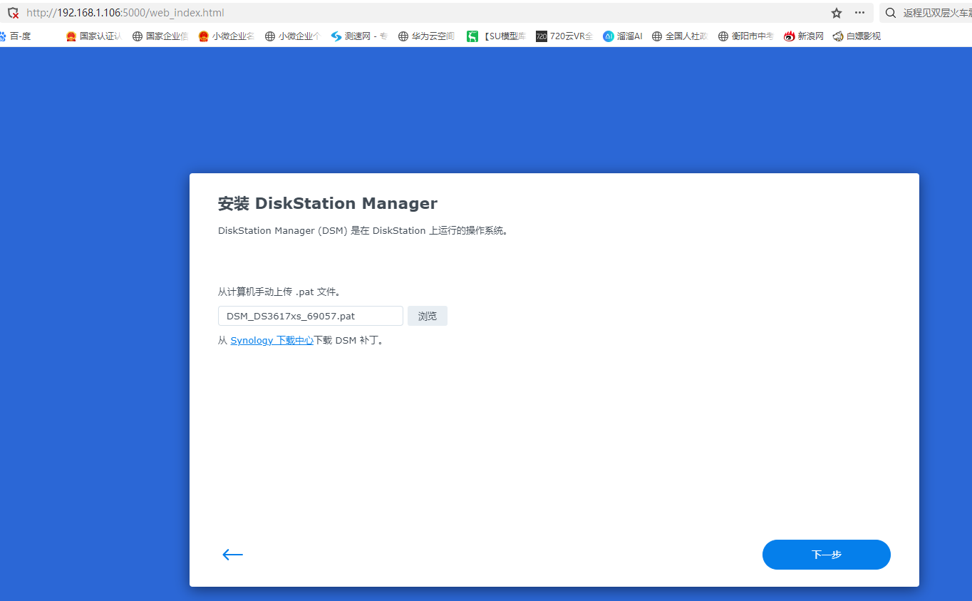Open the three-dot more options menu

pos(860,13)
